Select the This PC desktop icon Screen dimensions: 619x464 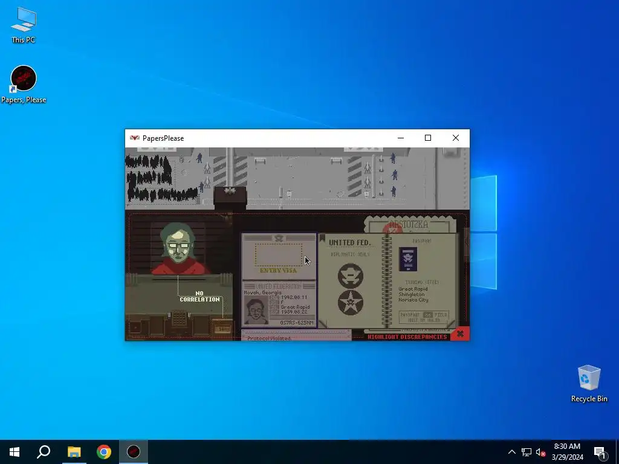pyautogui.click(x=24, y=25)
